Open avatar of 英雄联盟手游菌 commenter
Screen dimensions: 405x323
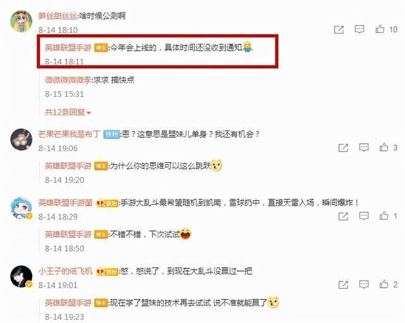coord(21,208)
